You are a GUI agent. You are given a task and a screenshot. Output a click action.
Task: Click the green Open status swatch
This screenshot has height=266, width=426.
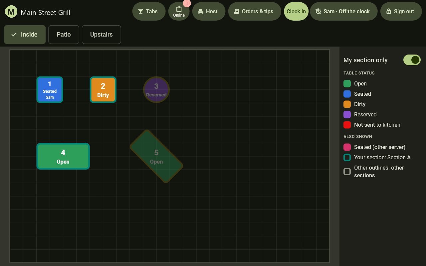point(347,84)
